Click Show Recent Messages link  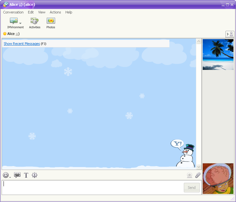point(22,44)
